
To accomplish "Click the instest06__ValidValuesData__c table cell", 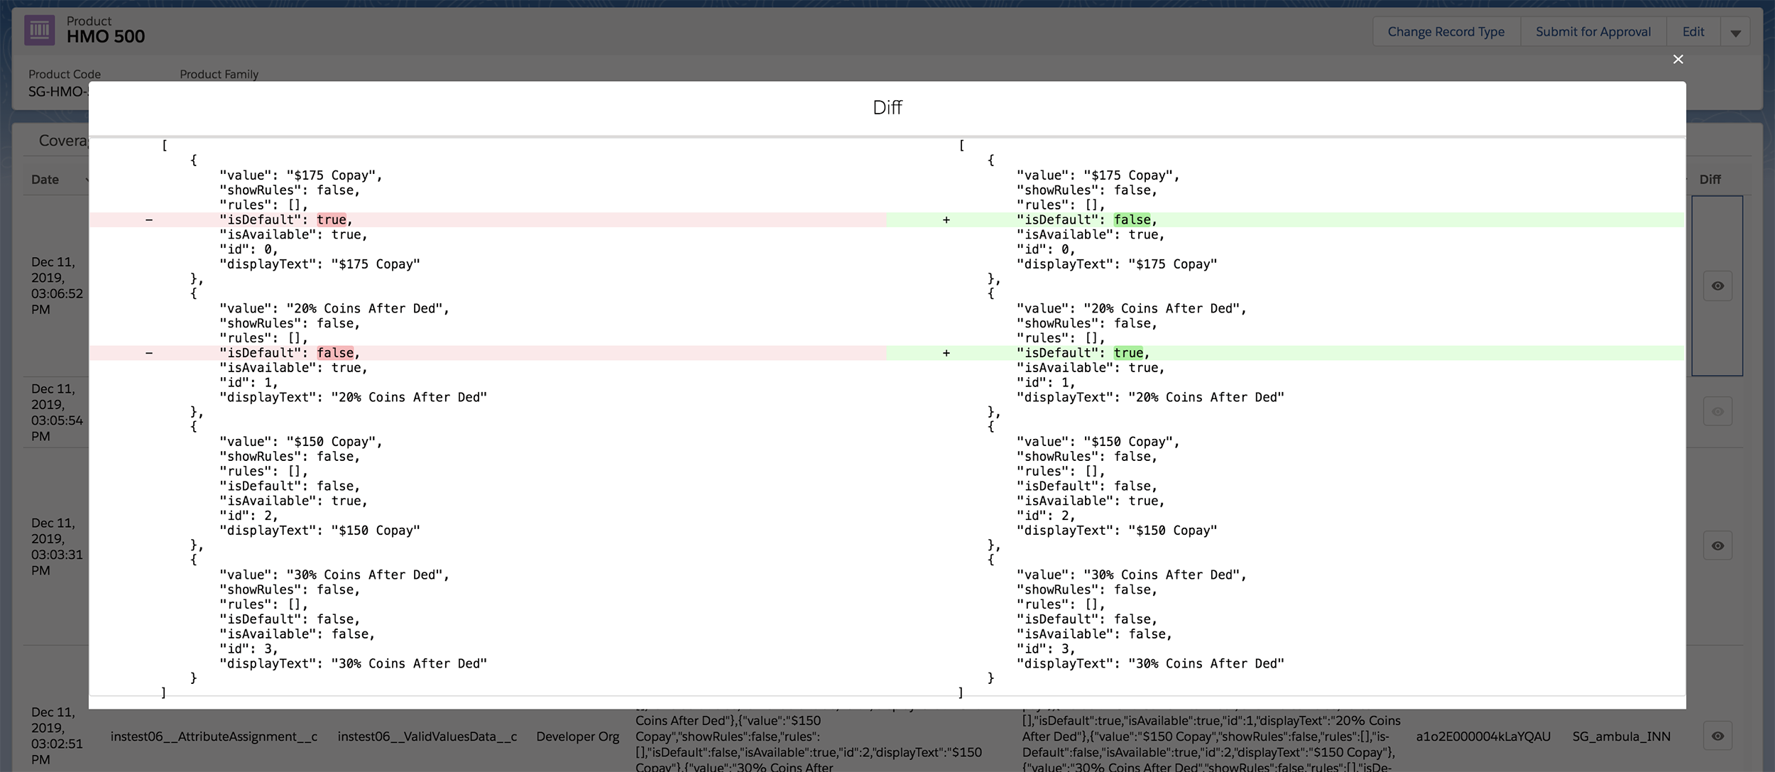I will [427, 737].
